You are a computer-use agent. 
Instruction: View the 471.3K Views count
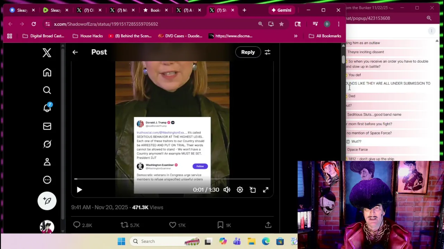click(147, 207)
